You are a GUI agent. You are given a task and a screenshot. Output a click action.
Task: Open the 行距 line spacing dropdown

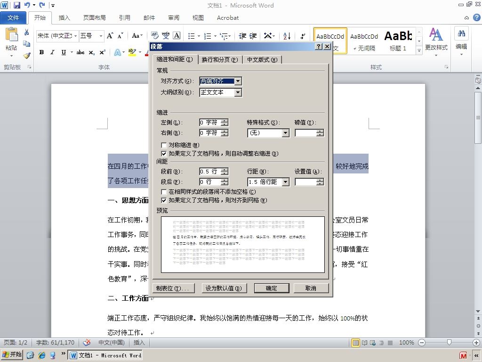[x=286, y=182]
